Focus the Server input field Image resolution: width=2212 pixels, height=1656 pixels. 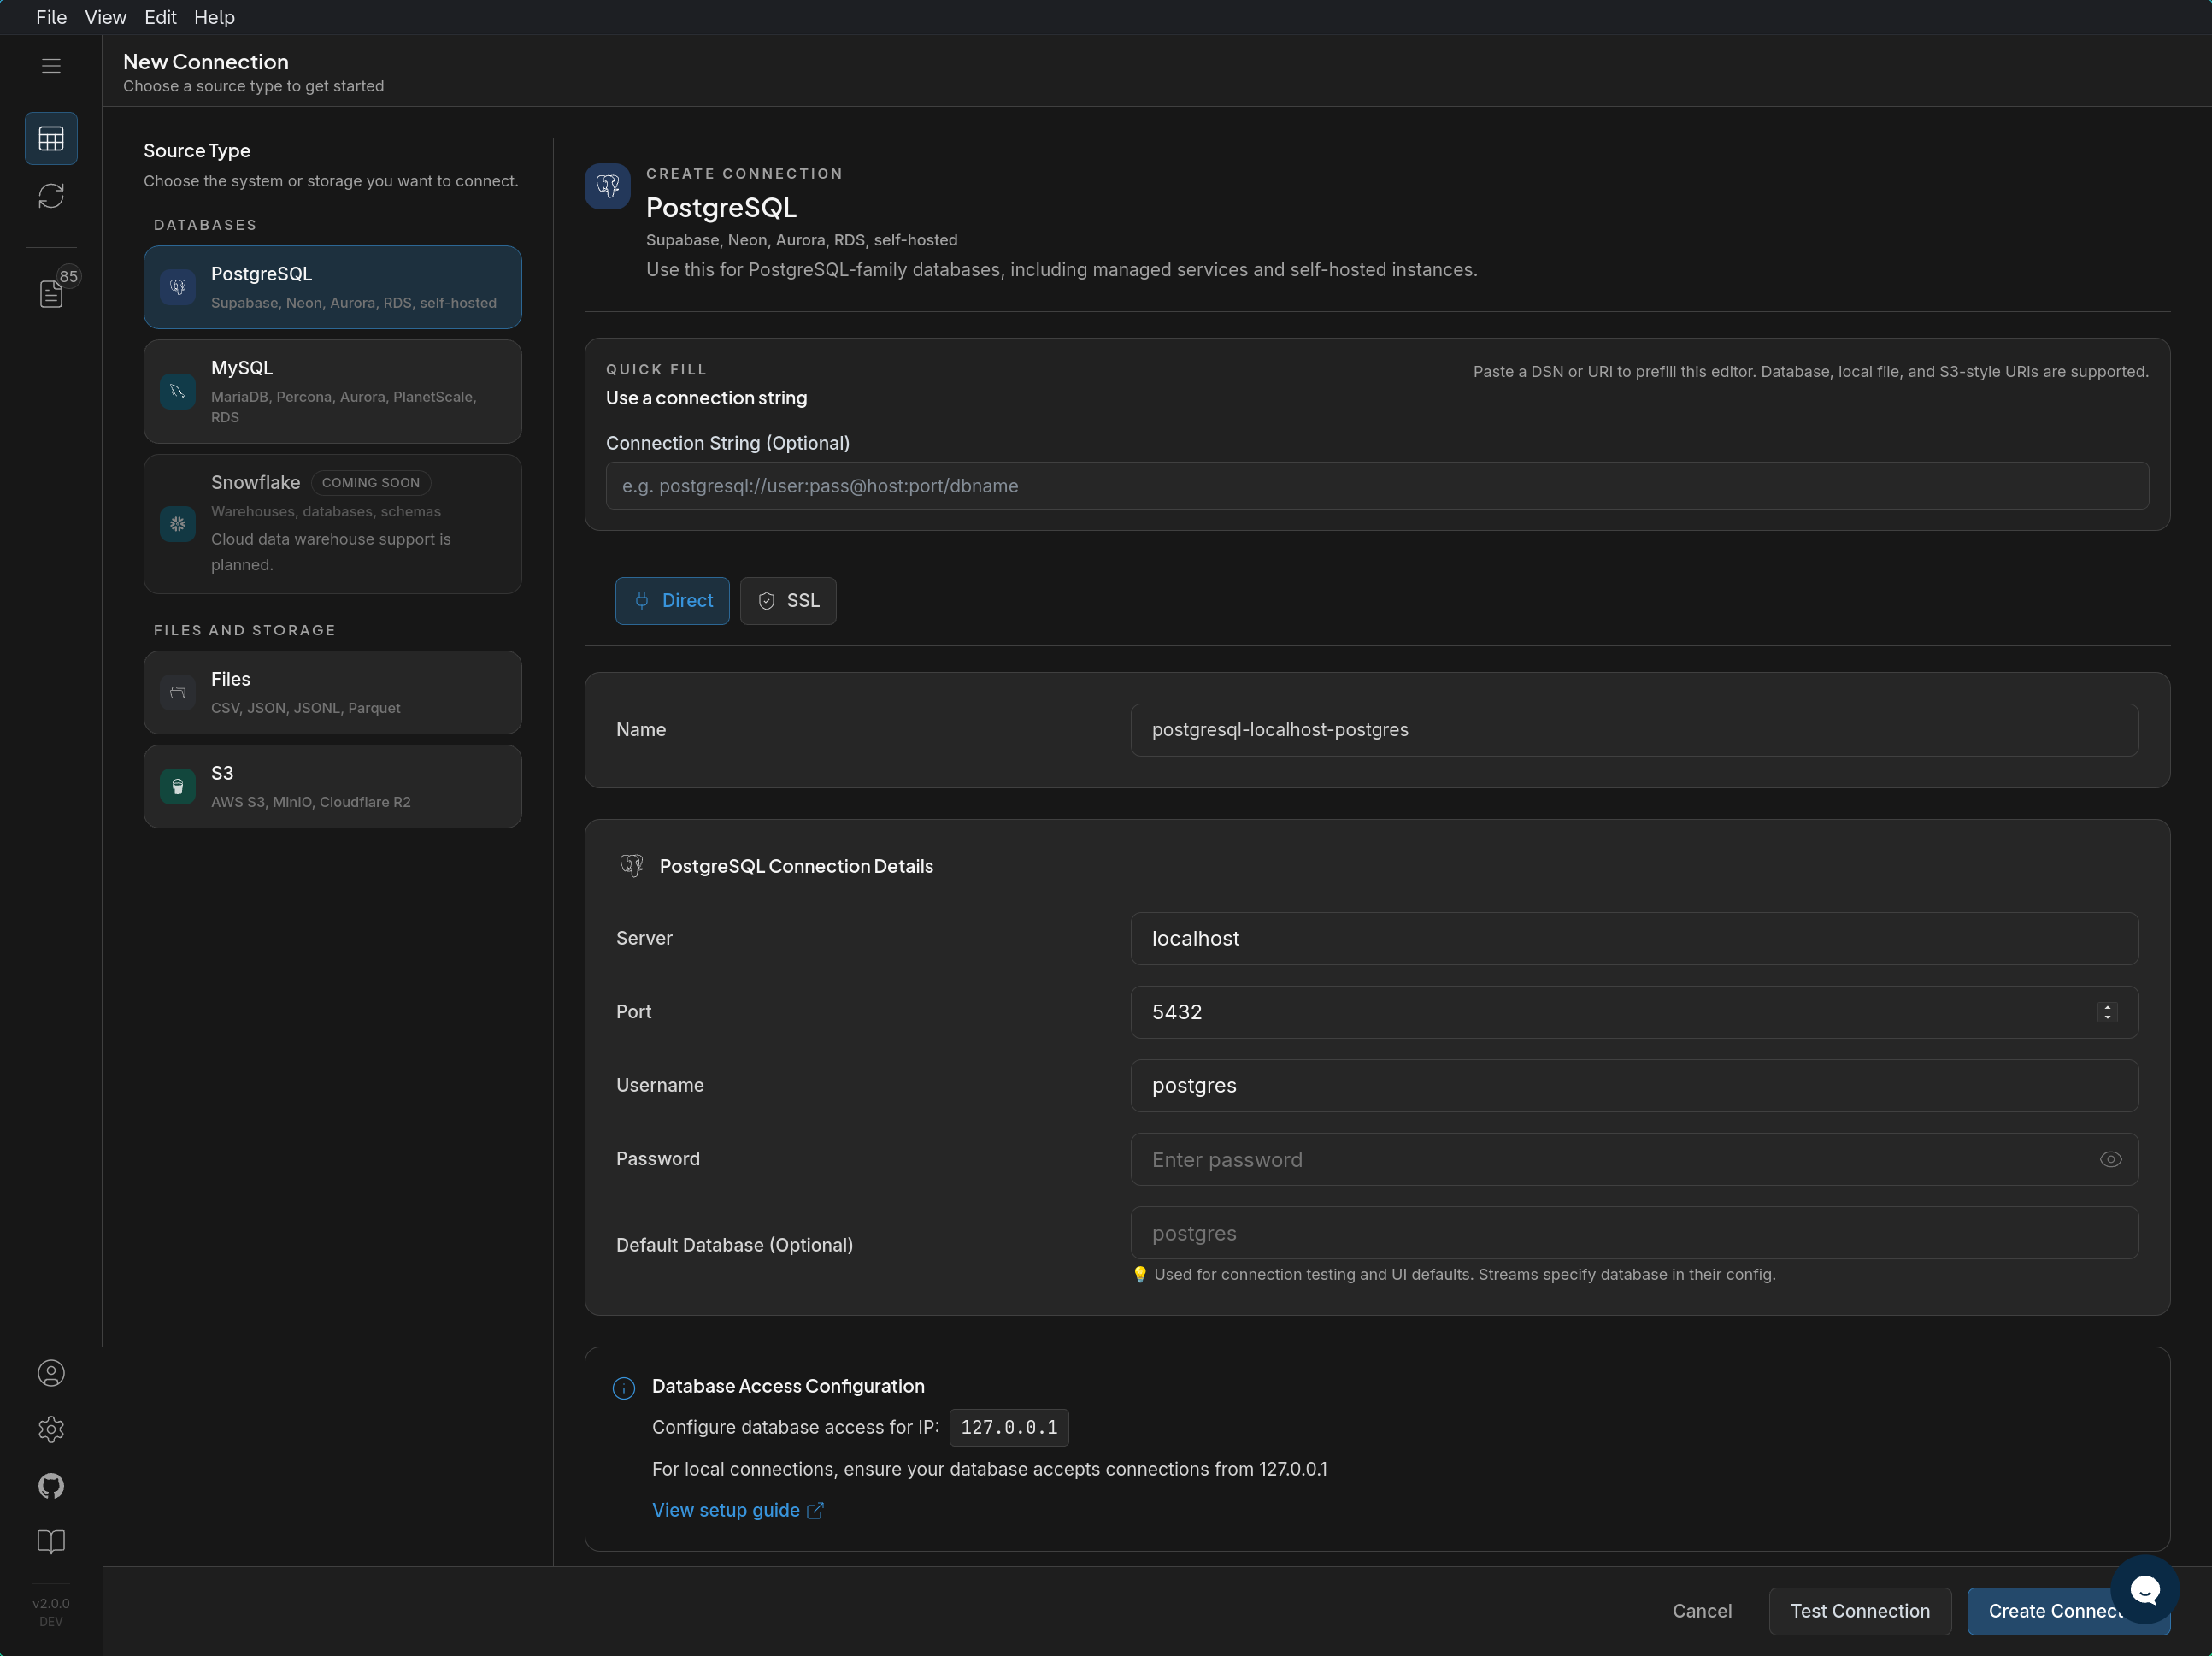pos(1634,938)
